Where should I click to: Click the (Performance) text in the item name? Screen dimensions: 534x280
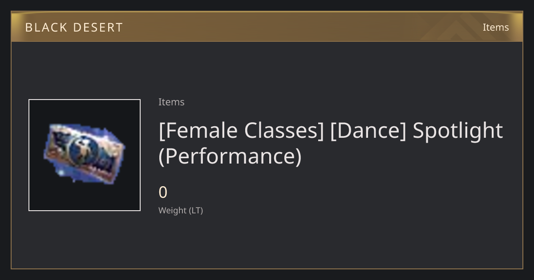[x=230, y=156]
